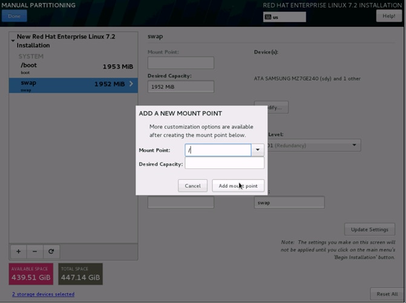
Task: Click the 'ADD A NEW MOUNT POINT' dialog title
Action: 180,113
